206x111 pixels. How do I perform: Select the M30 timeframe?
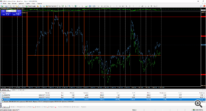[108, 6]
